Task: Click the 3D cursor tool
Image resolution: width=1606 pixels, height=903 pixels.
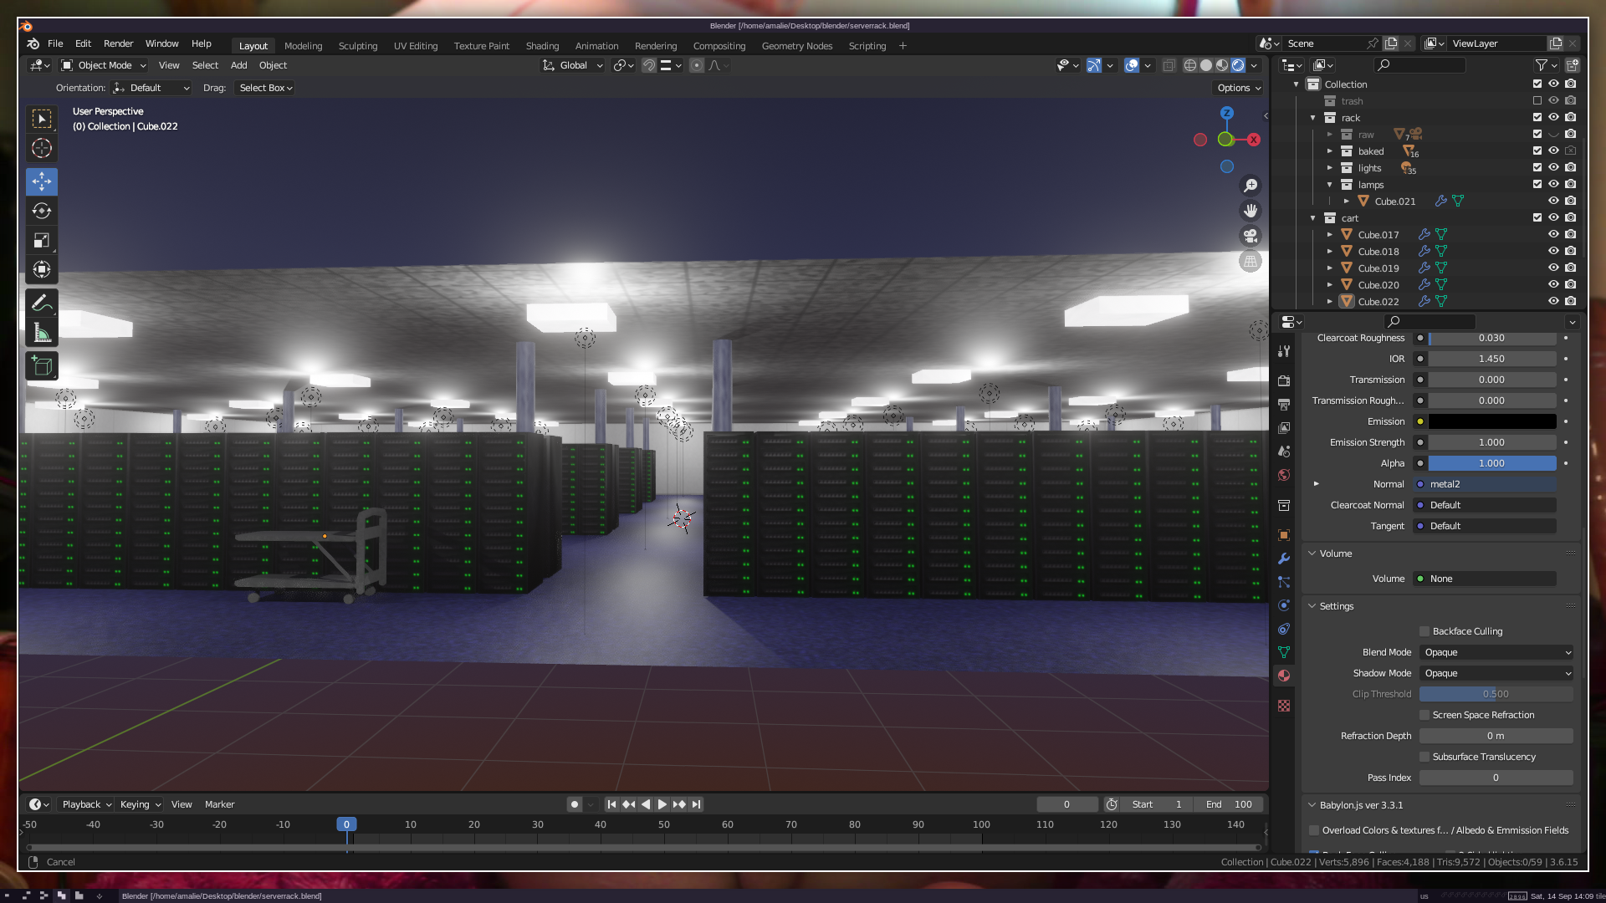Action: pyautogui.click(x=42, y=149)
